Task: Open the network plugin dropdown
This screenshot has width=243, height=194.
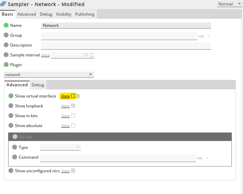Action: point(49,75)
